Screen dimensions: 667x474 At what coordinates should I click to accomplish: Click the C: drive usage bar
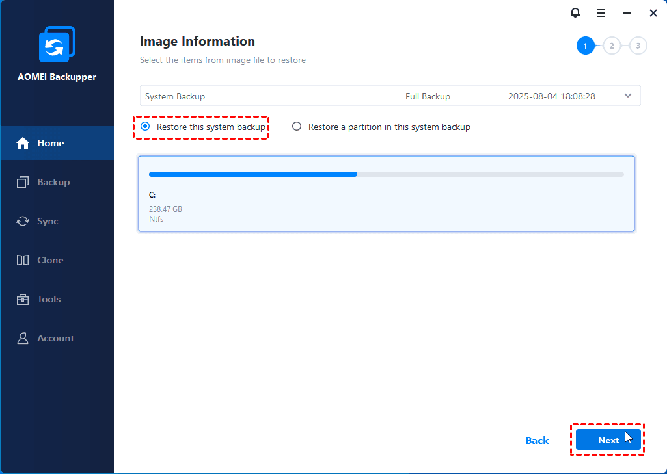point(386,174)
